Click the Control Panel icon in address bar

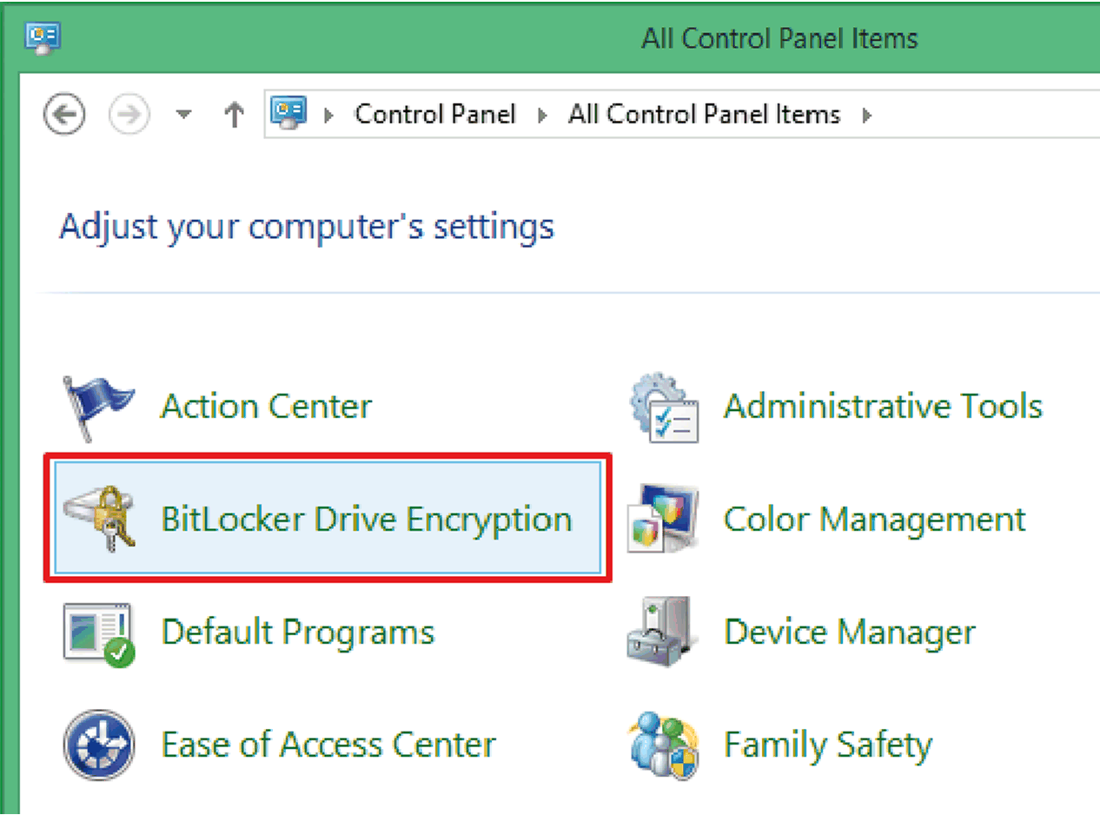click(x=290, y=113)
